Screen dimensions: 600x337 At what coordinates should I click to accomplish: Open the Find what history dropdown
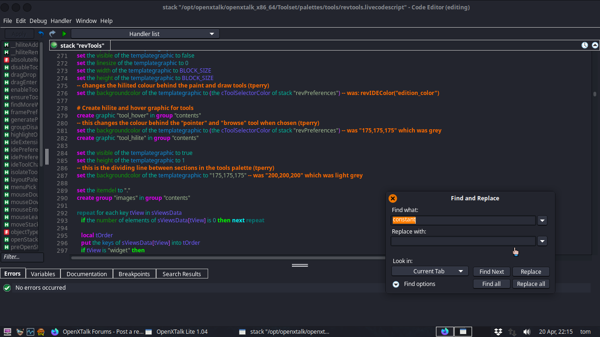tap(542, 220)
